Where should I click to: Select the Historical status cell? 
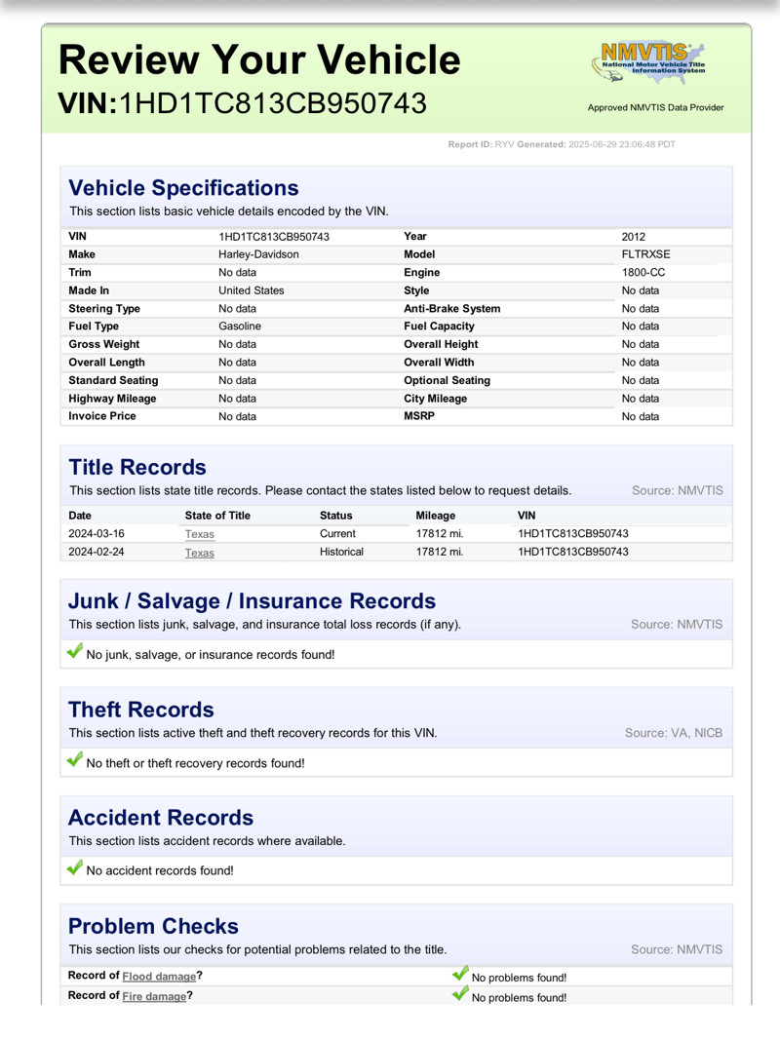click(x=341, y=552)
